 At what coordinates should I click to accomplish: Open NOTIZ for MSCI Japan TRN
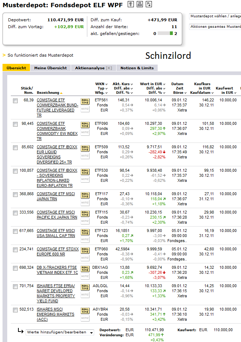[x=85, y=203]
